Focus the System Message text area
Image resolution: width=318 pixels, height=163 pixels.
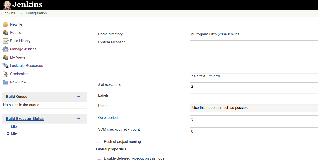click(254, 56)
